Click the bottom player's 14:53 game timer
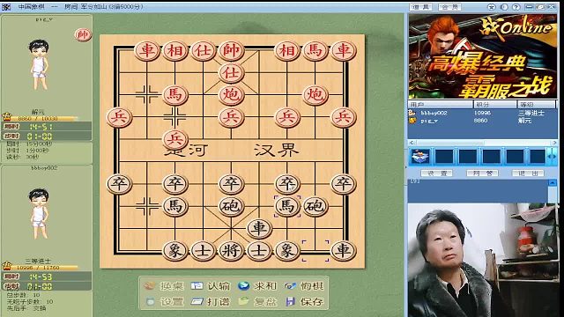The width and height of the screenshot is (564, 317). pyautogui.click(x=41, y=276)
